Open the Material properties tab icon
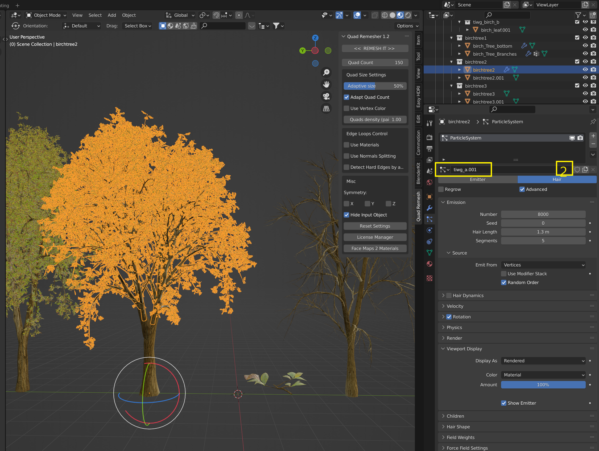599x451 pixels. click(429, 264)
